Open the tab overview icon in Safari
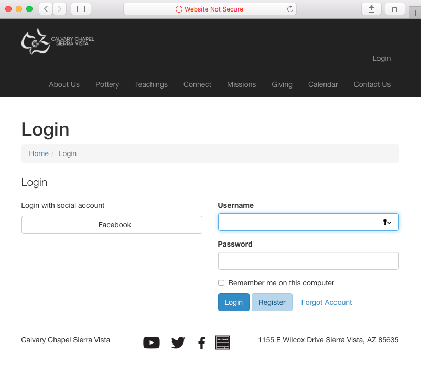The width and height of the screenshot is (421, 387). (x=395, y=9)
